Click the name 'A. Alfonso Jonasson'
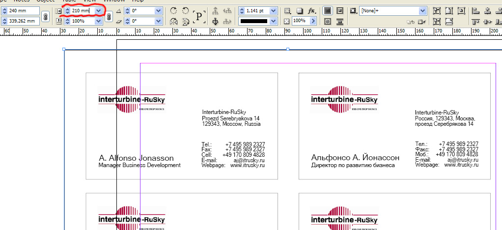The image size is (502, 230). [136, 158]
